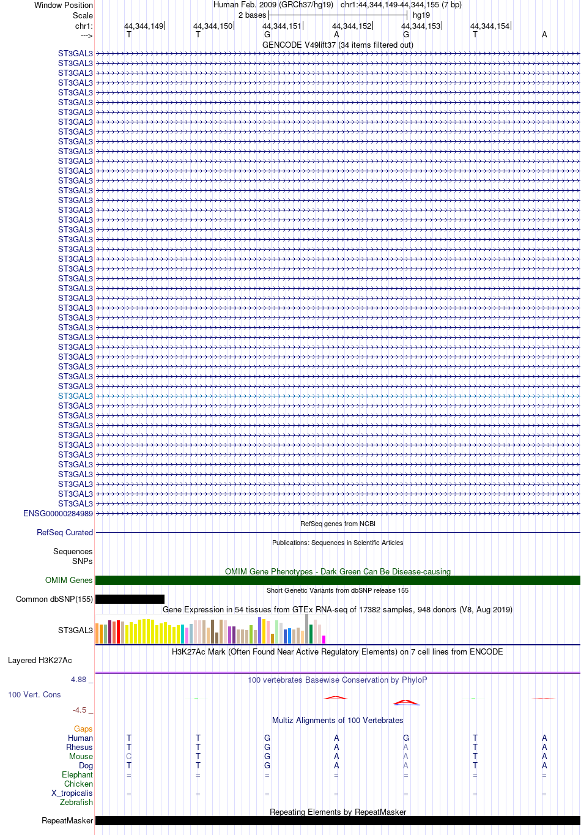
Task: Click the Sequences SNPs track label
Action: [73, 556]
